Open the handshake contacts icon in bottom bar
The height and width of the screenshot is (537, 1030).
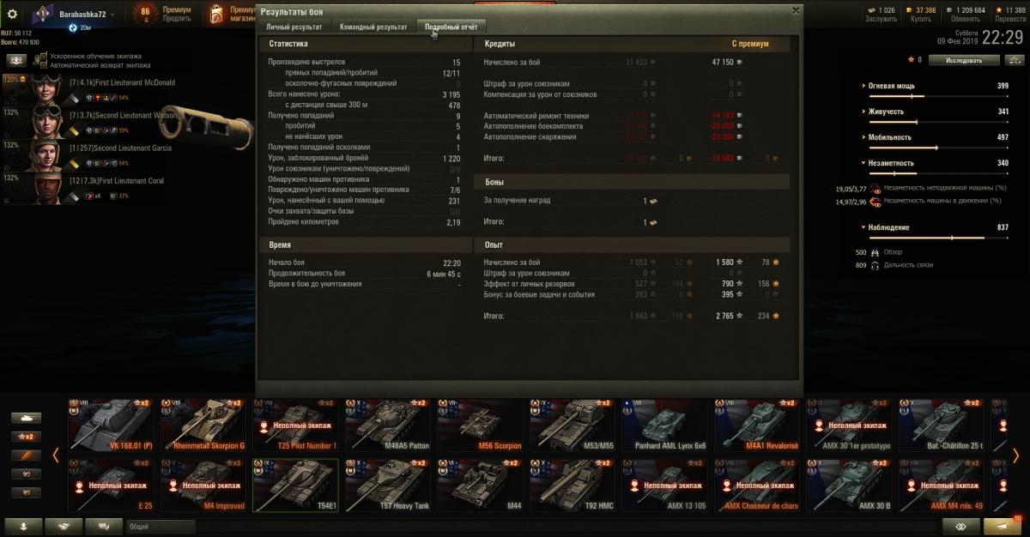64,526
